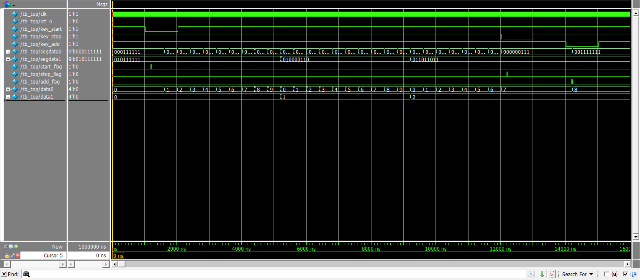The height and width of the screenshot is (280, 640).
Task: Close the Find bar
Action: (x=4, y=274)
